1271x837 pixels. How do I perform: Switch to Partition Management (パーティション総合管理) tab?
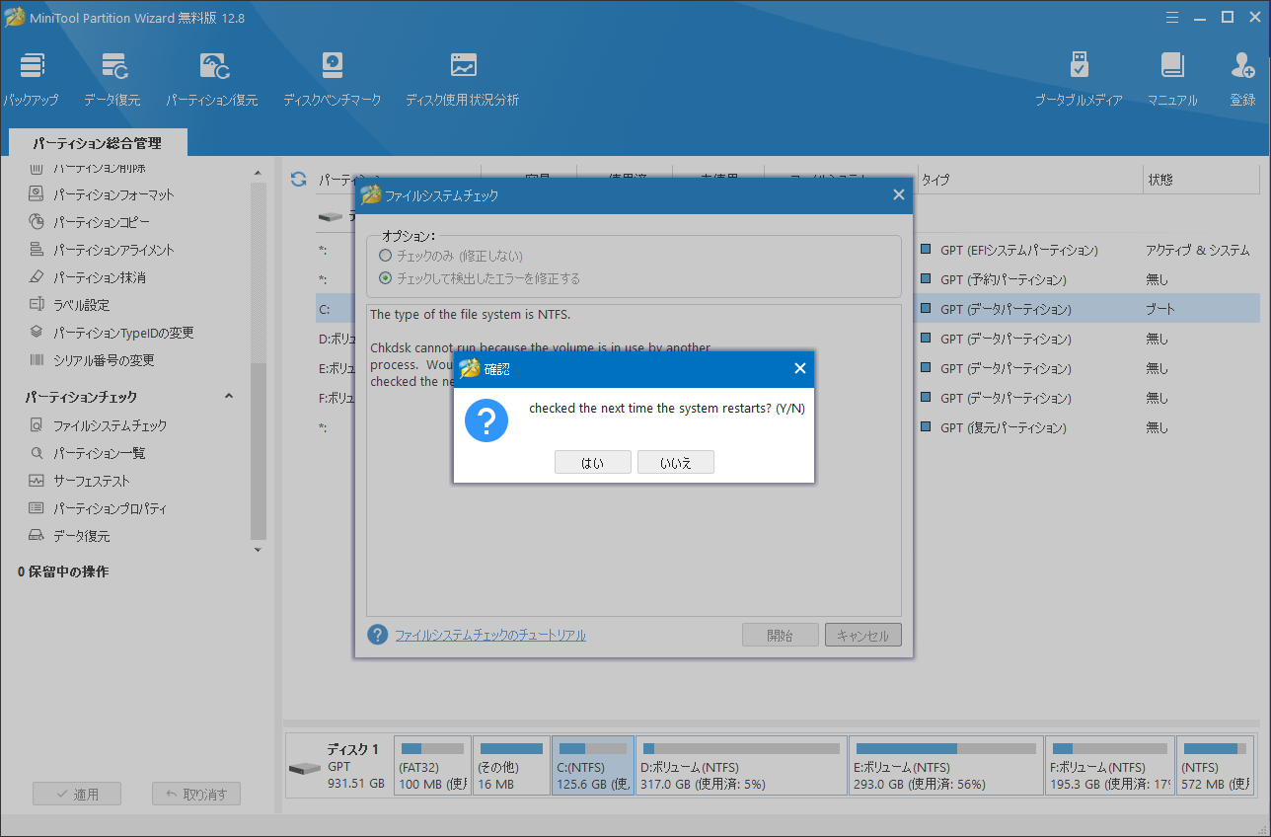click(x=97, y=143)
